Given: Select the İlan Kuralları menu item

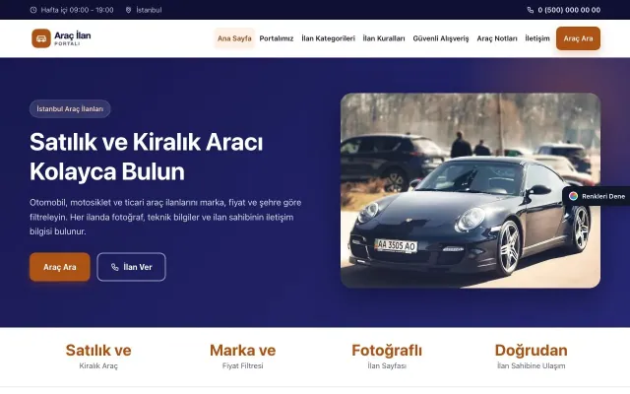Looking at the screenshot, I should click(384, 38).
